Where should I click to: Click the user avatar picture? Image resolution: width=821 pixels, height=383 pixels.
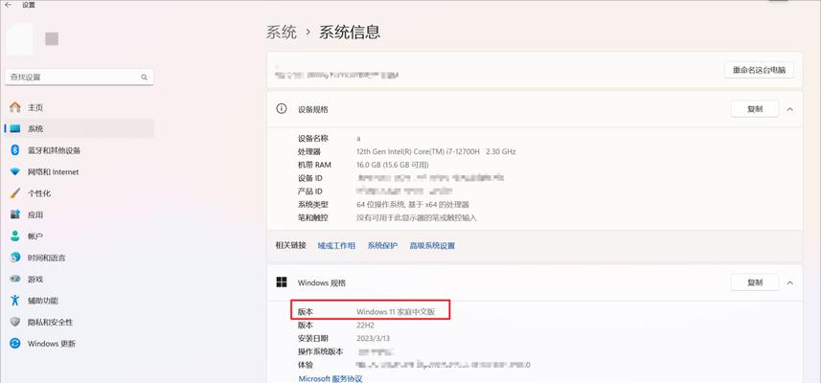(20, 38)
